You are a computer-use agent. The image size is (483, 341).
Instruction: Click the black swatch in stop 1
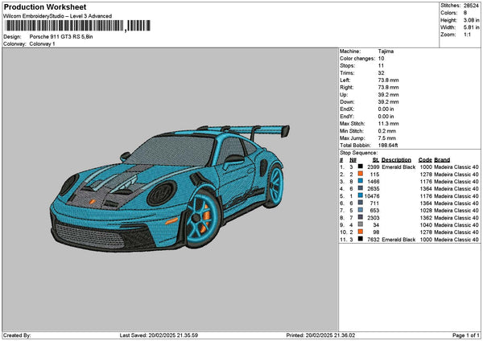pos(360,166)
